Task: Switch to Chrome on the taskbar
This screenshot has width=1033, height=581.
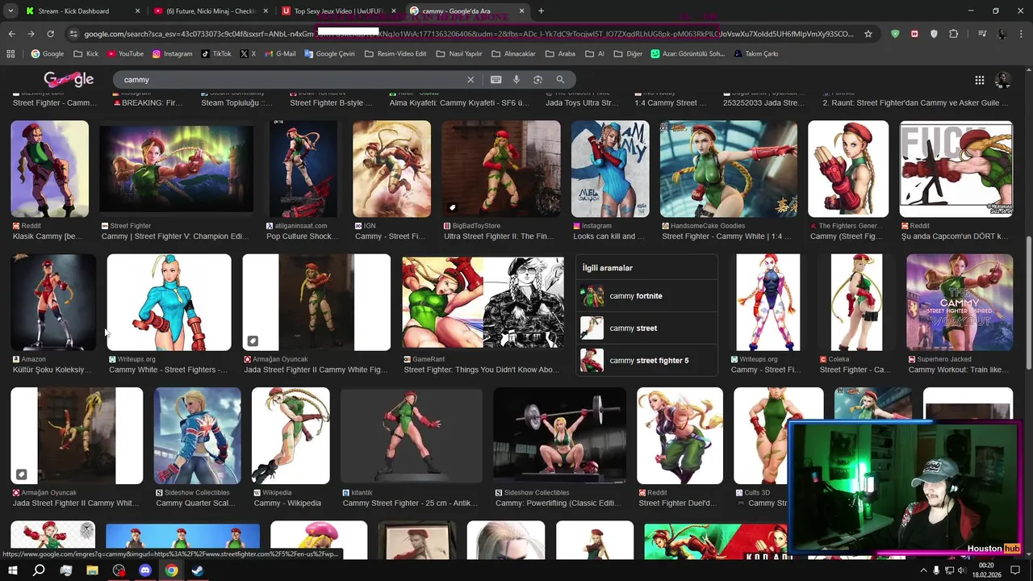Action: [171, 571]
